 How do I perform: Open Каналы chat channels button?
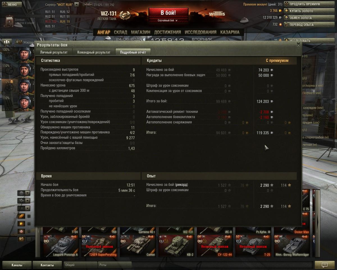click(17, 265)
